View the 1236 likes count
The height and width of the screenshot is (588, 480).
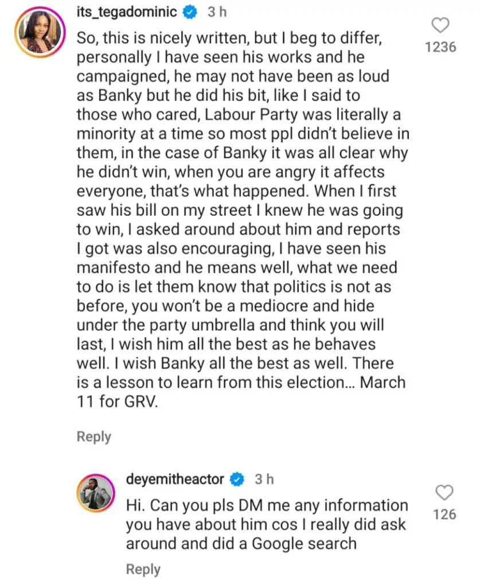coord(440,47)
